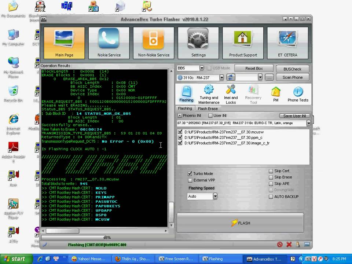Expand the empty dropdown beside refresh icon
Viewport: 352px width, 264px height.
260,78
